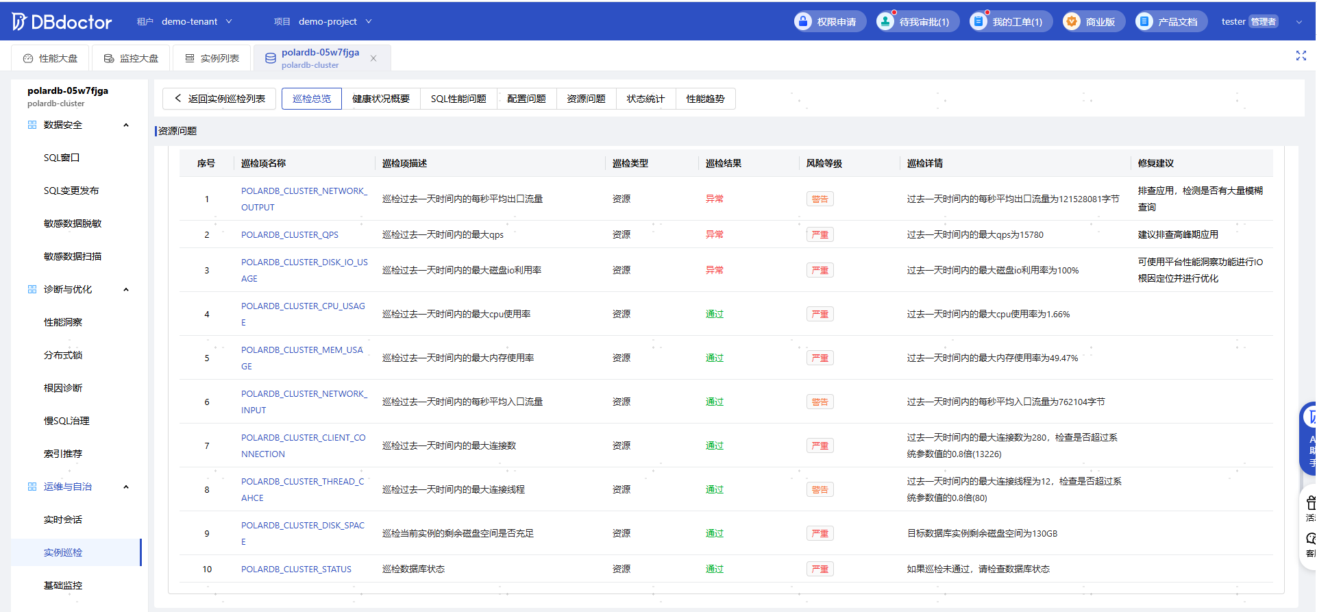Select 慢SQL治理 in the sidebar
The image size is (1317, 612).
pos(66,421)
